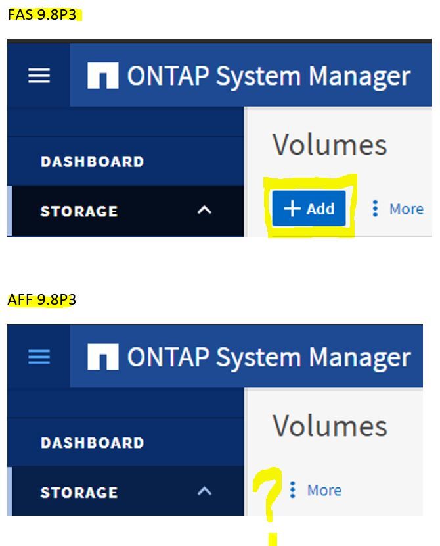This screenshot has height=546, width=440.
Task: Open the hamburger menu in the FAS panel
Action: 39,76
